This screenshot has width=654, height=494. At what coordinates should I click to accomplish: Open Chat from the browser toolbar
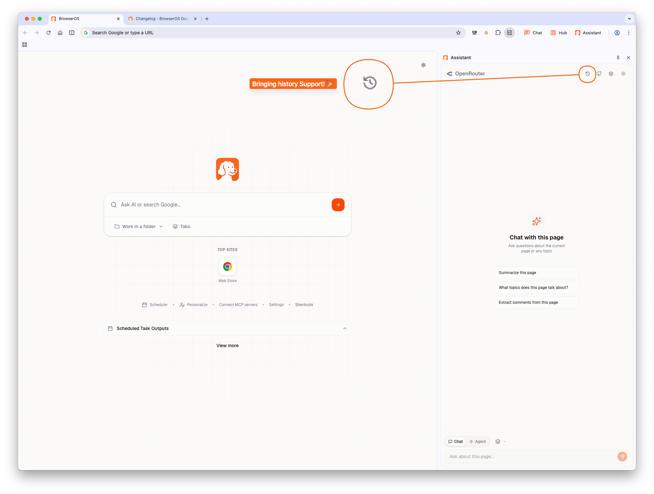click(x=533, y=33)
